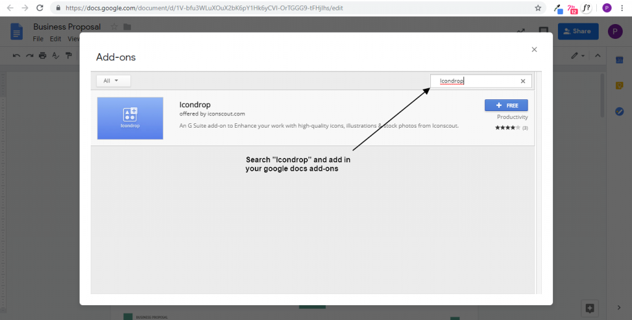Viewport: 632px width, 320px height.
Task: Open the Keep notes side panel icon
Action: pos(620,85)
